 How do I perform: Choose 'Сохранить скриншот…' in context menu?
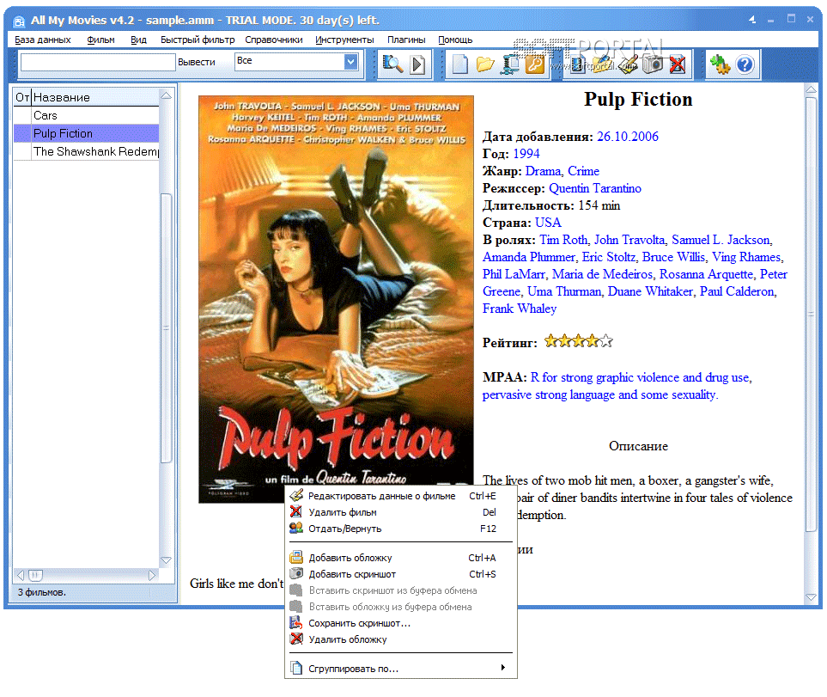401,623
